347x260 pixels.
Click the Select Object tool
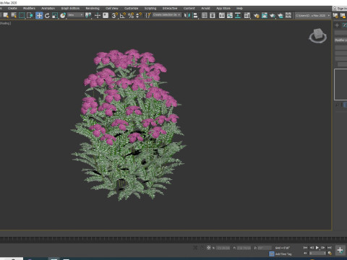pyautogui.click(x=6, y=15)
